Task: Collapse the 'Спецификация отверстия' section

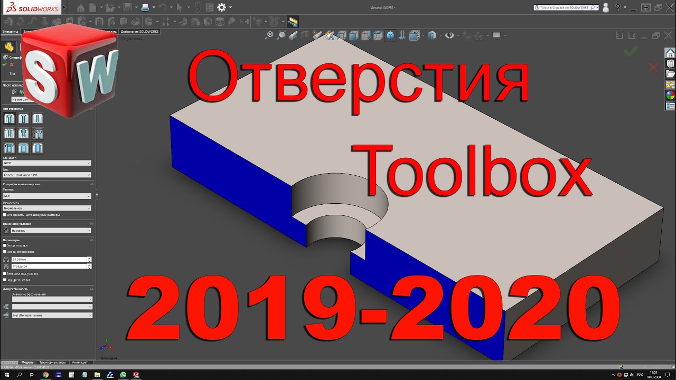Action: 92,184
